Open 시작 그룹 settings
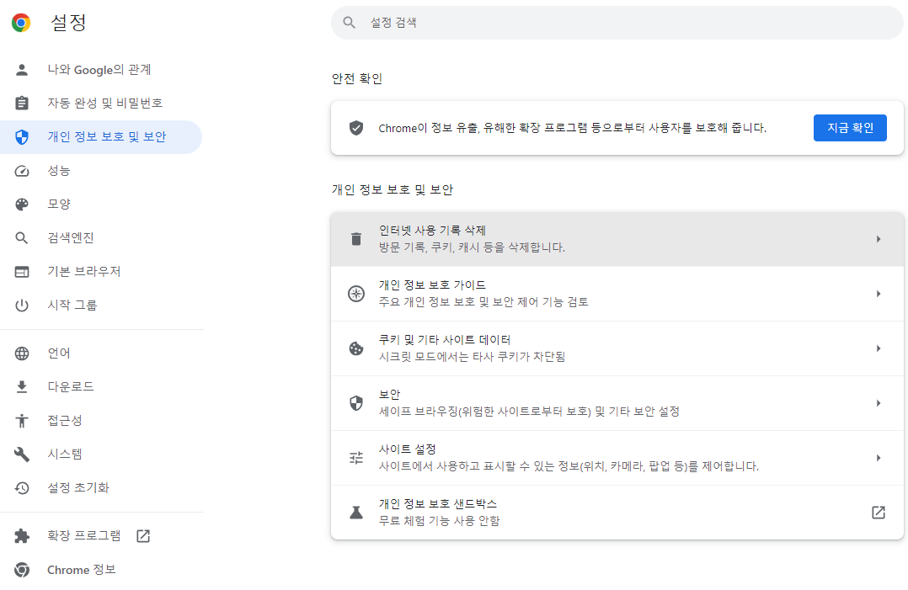The width and height of the screenshot is (908, 590). (101, 305)
